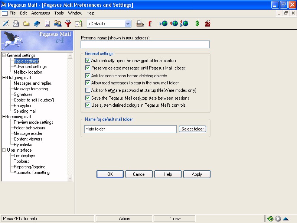
Task: Open the Edit menu
Action: pyautogui.click(x=23, y=13)
